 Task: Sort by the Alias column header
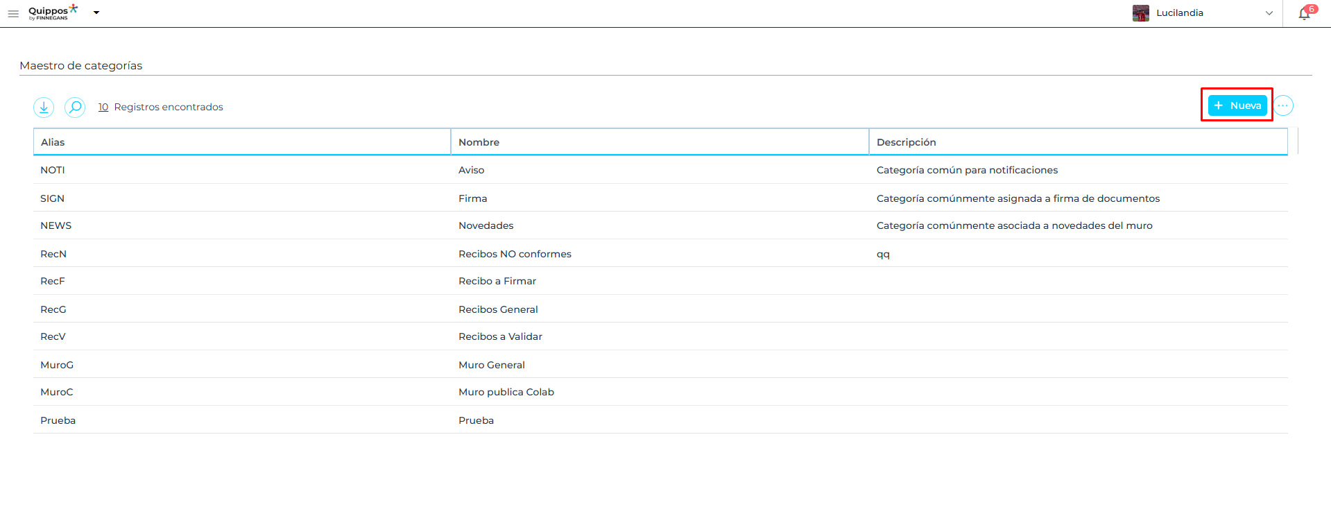point(53,142)
